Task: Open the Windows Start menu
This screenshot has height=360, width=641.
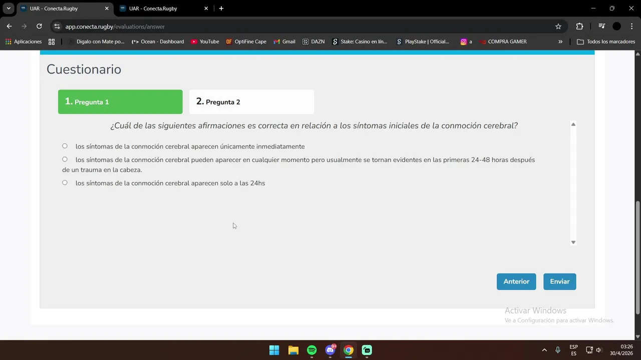Action: tap(274, 350)
